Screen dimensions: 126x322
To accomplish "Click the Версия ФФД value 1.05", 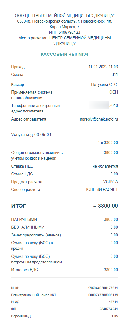I will point(115,316).
